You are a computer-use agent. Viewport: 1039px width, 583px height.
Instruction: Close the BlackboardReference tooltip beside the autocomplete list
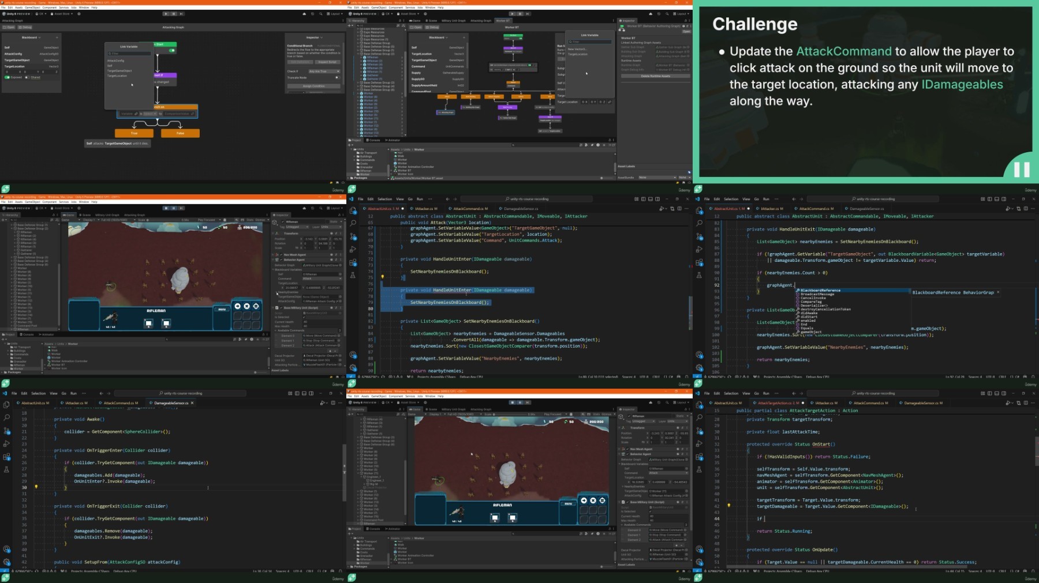click(x=997, y=292)
